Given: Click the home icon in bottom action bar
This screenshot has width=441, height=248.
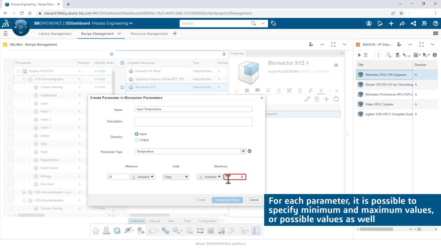Looking at the screenshot, I should pyautogui.click(x=96, y=231).
